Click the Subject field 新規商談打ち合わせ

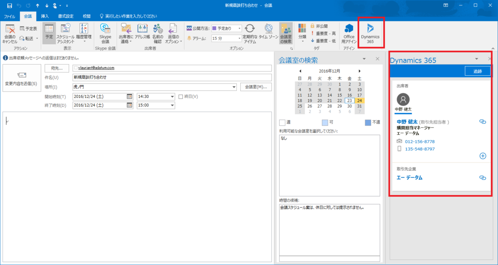(172, 77)
